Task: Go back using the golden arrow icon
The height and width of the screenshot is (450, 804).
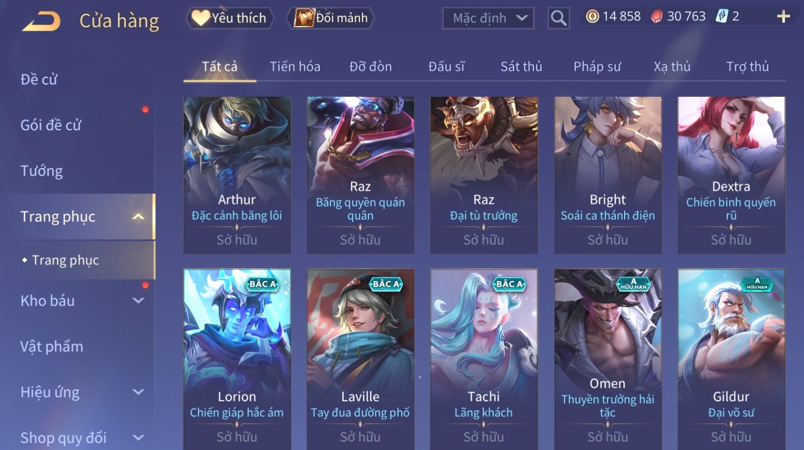Action: tap(42, 21)
